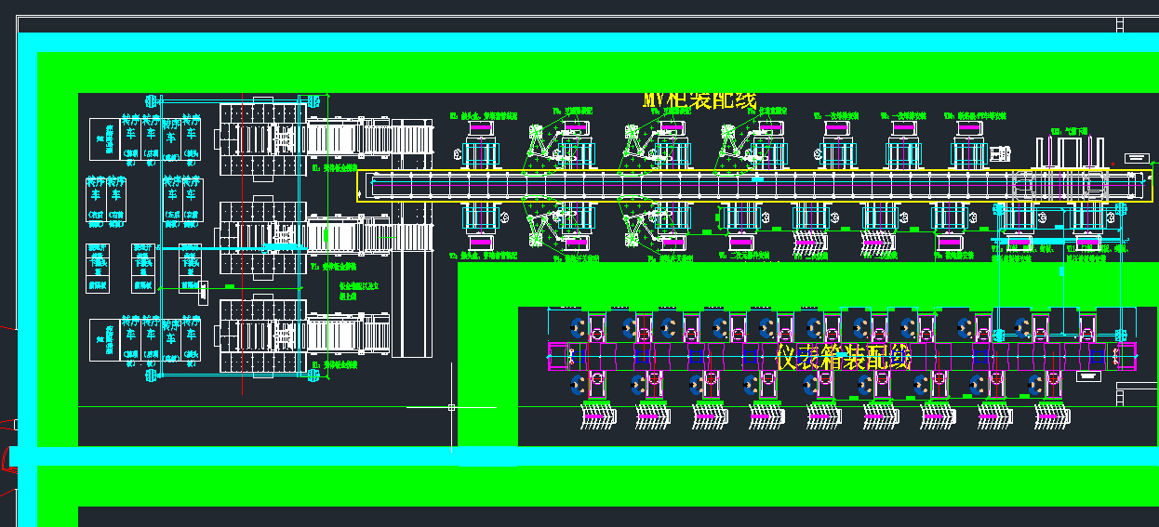The width and height of the screenshot is (1159, 527).
Task: Select the magenta right end unit of instrument conveyor
Action: click(x=1127, y=356)
